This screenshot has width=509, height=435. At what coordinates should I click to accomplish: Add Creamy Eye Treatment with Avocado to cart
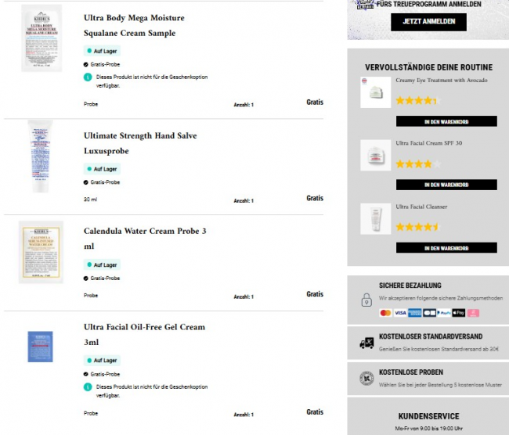446,121
